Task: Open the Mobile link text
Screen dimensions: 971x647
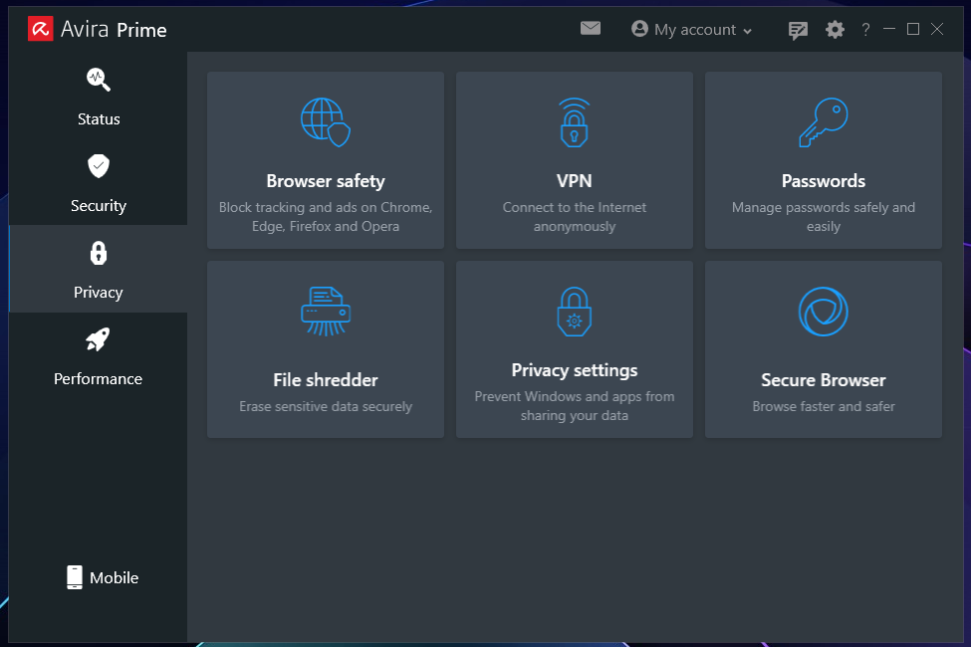Action: [114, 577]
